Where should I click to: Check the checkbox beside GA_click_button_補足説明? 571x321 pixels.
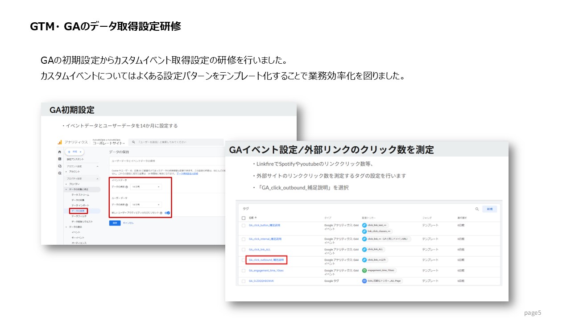[x=244, y=225]
